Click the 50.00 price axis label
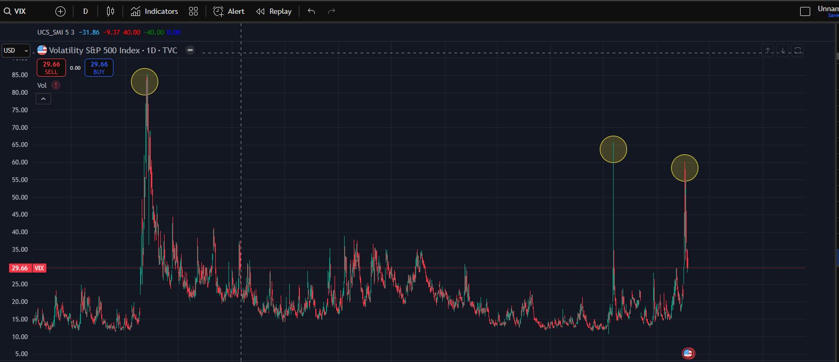Screen dimensions: 839x362 click(20, 198)
